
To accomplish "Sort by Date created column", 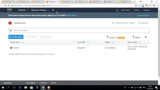I will point(140,43).
